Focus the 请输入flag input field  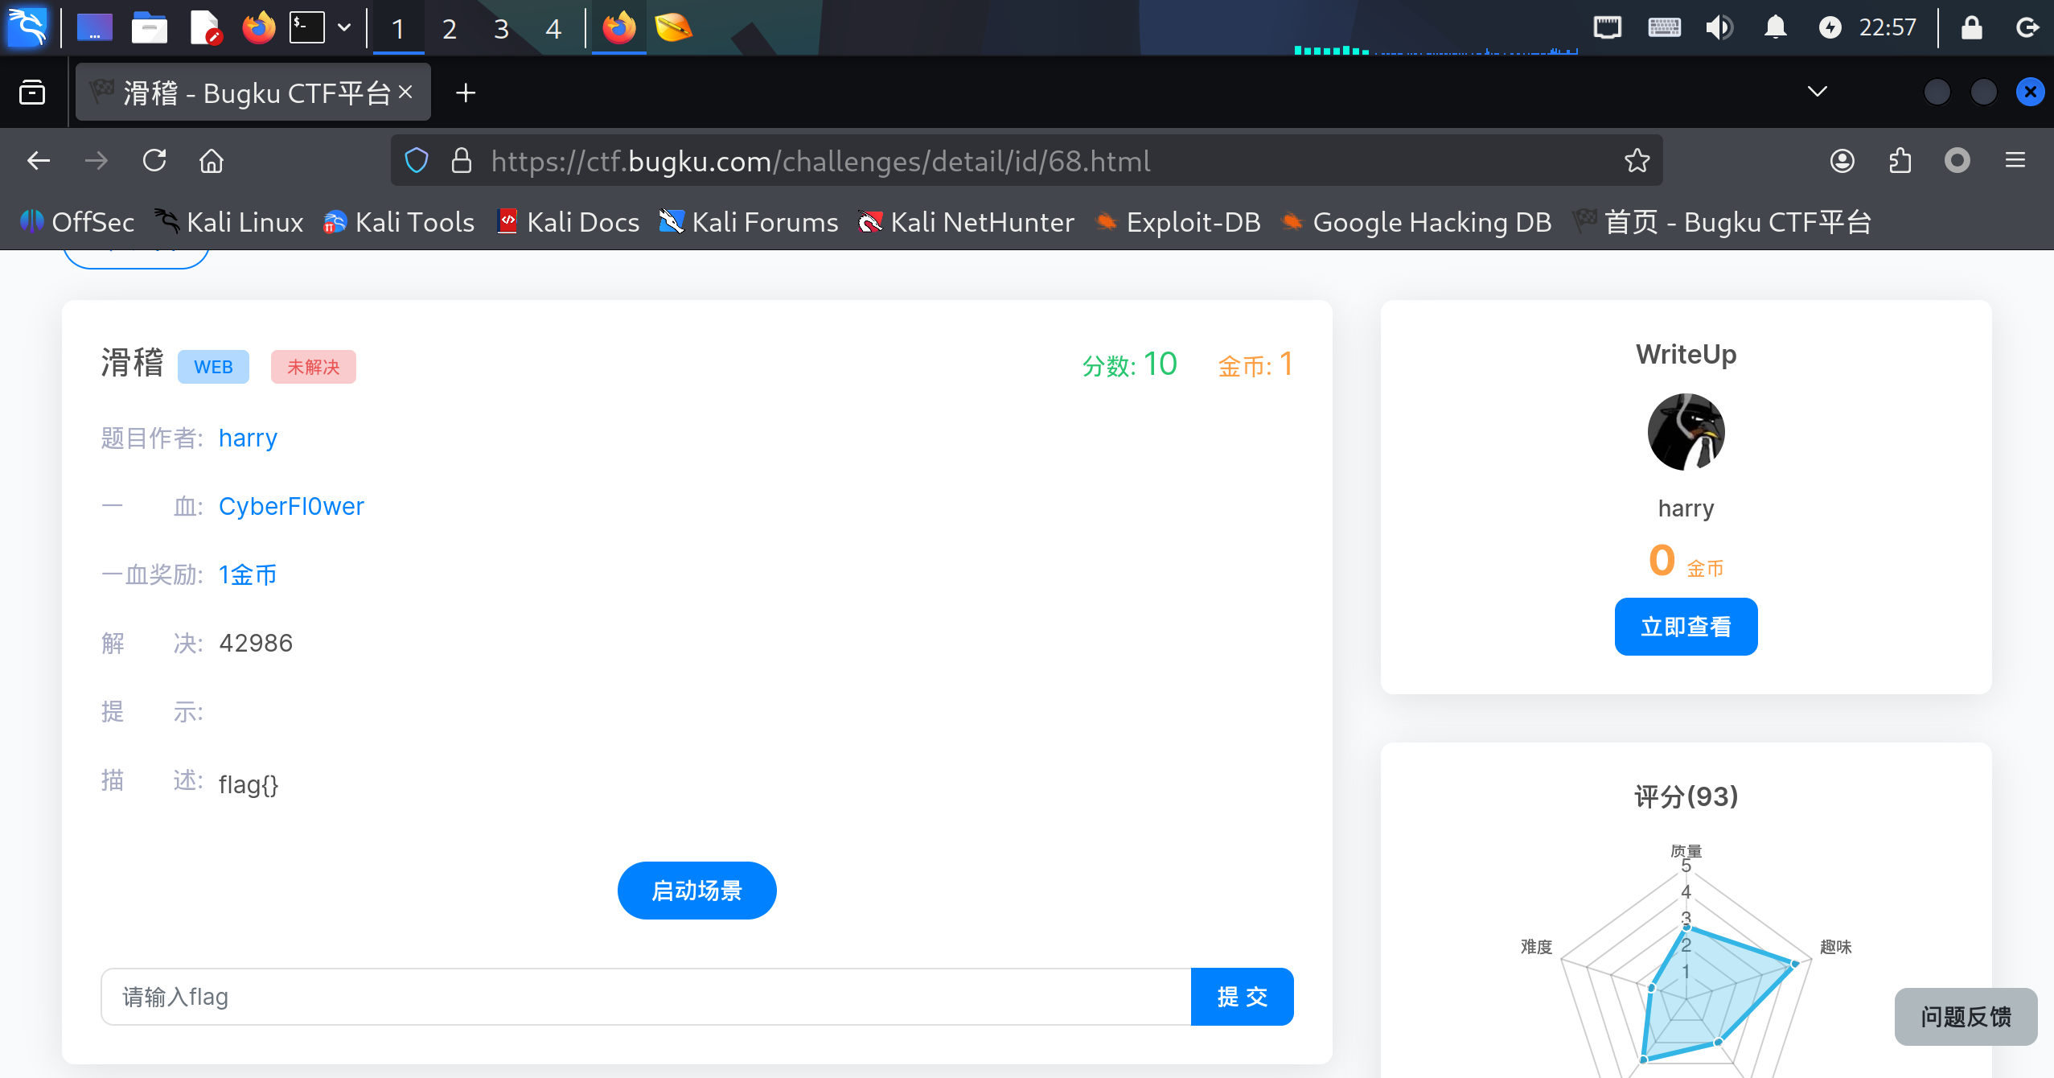[646, 997]
